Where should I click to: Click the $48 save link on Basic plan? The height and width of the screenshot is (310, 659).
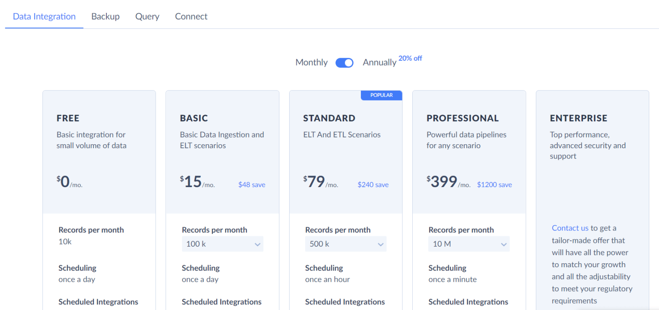[x=252, y=185]
